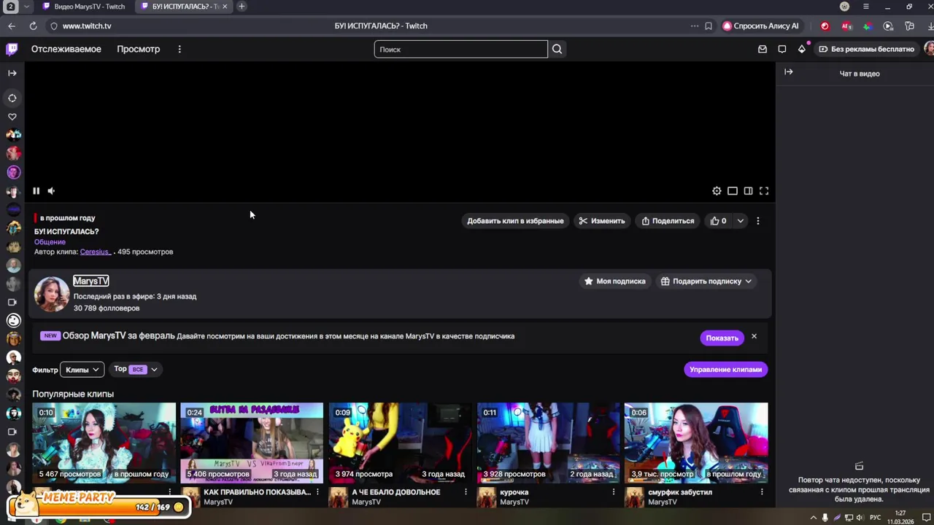Click the search magnifier button
Viewport: 934px width, 525px height.
coord(557,49)
